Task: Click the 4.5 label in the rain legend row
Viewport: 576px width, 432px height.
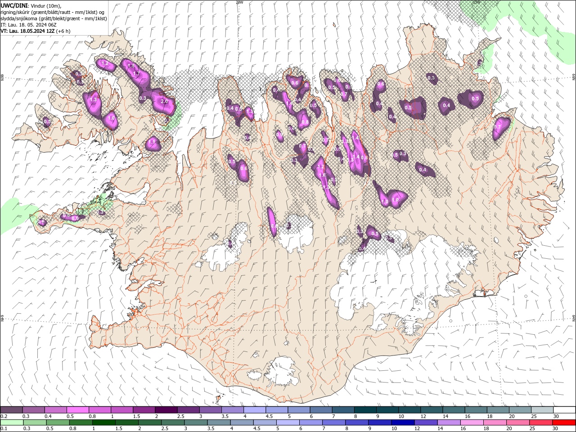Action: [256, 429]
